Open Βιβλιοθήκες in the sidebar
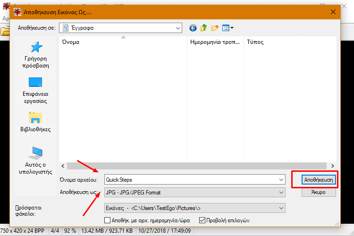 click(x=35, y=122)
